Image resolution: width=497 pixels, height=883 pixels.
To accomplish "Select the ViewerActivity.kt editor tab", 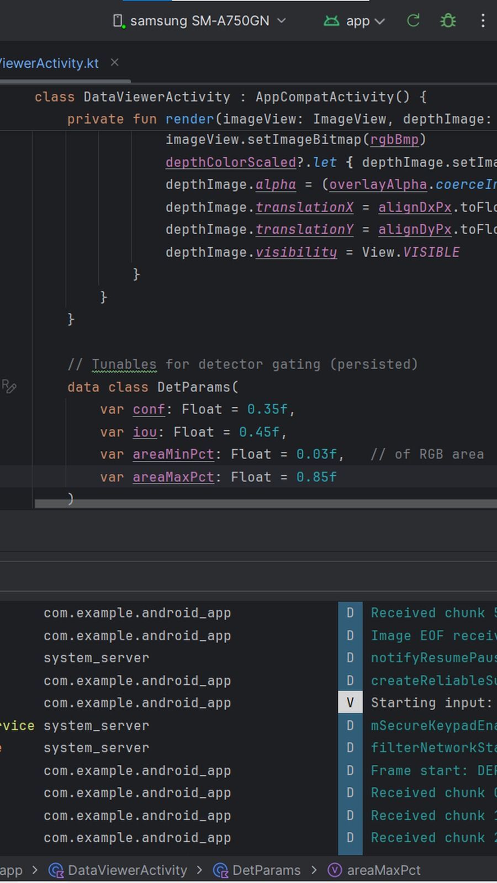I will [x=49, y=63].
